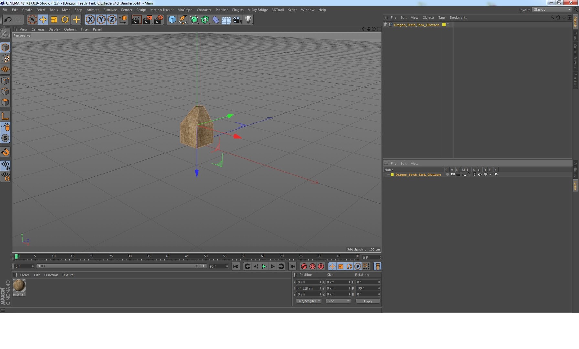Toggle Point Level Animation dots icon
The height and width of the screenshot is (349, 579).
pos(366,266)
